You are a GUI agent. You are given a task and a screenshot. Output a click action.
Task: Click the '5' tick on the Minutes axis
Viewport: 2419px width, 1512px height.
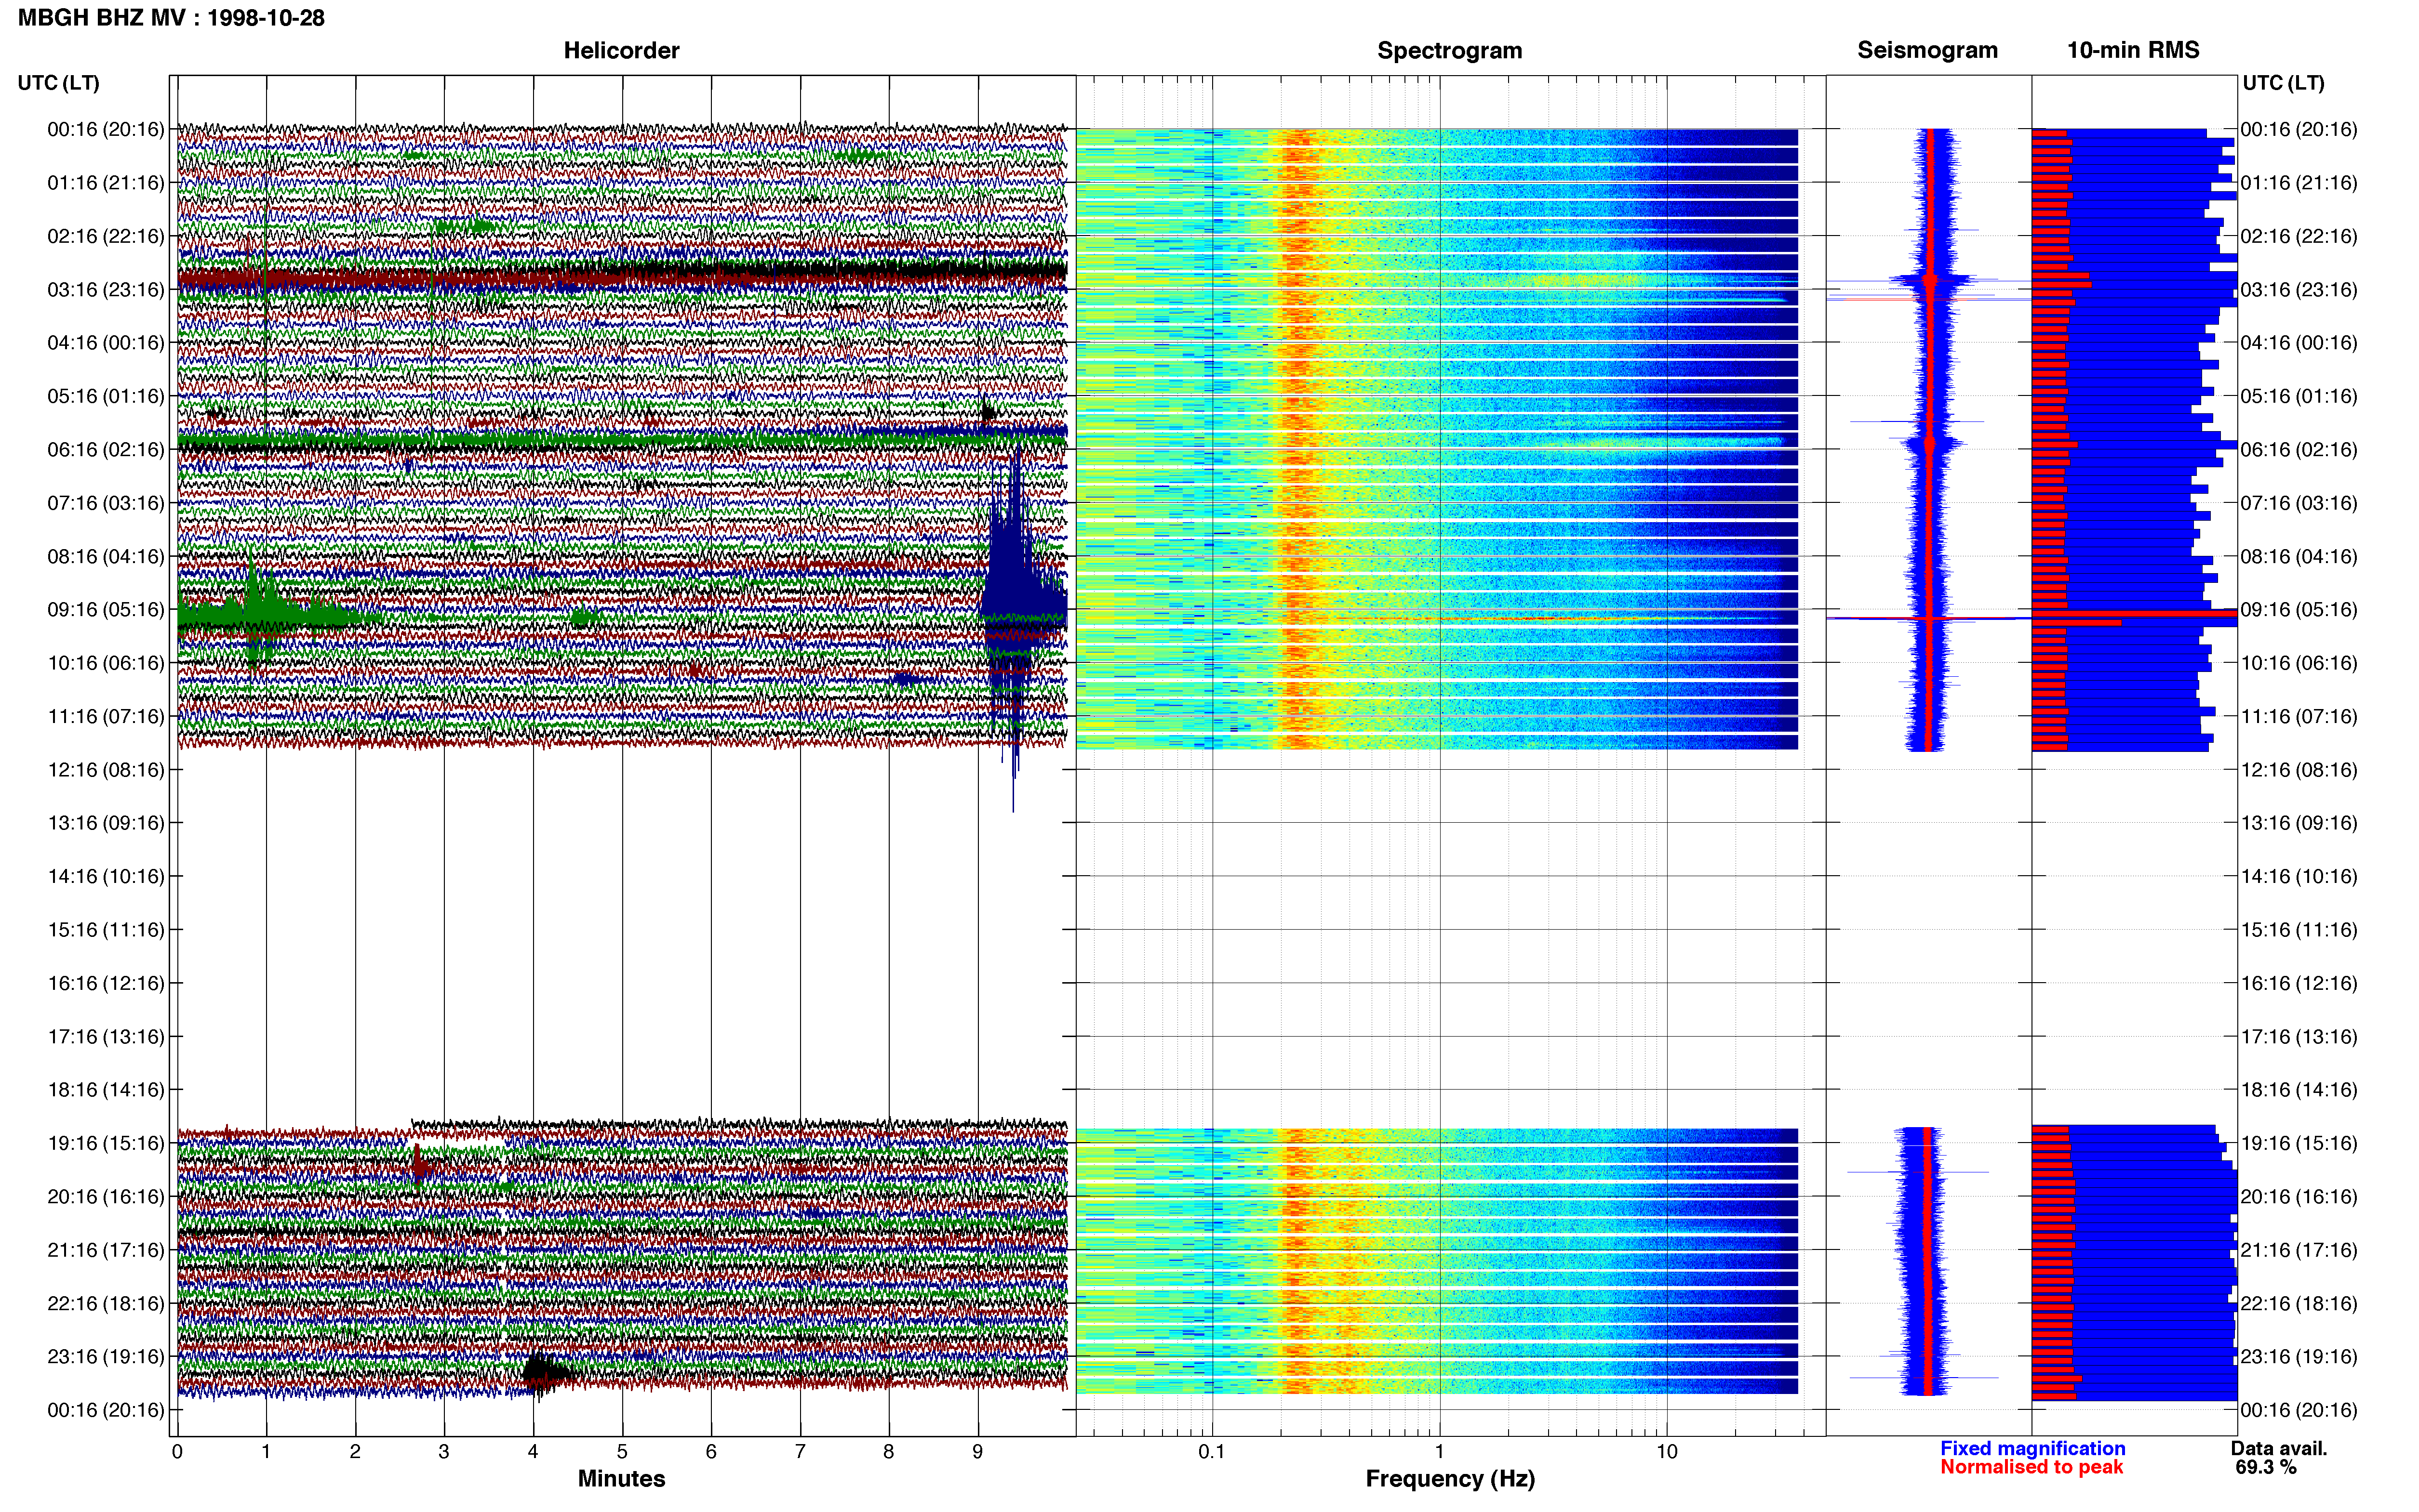pos(622,1452)
